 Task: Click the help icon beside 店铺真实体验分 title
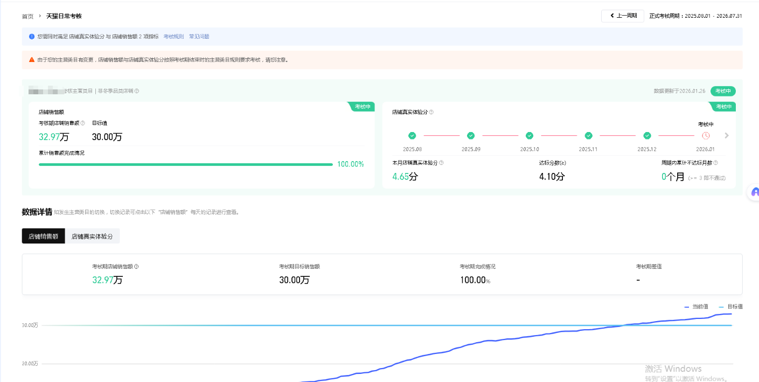pos(431,112)
